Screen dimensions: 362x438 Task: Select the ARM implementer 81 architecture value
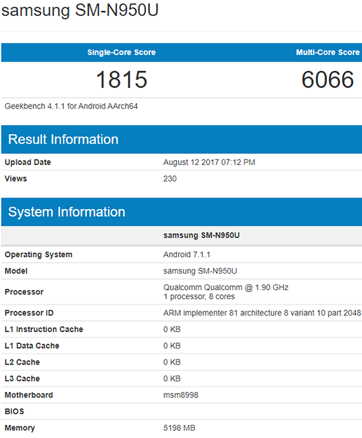coord(262,313)
